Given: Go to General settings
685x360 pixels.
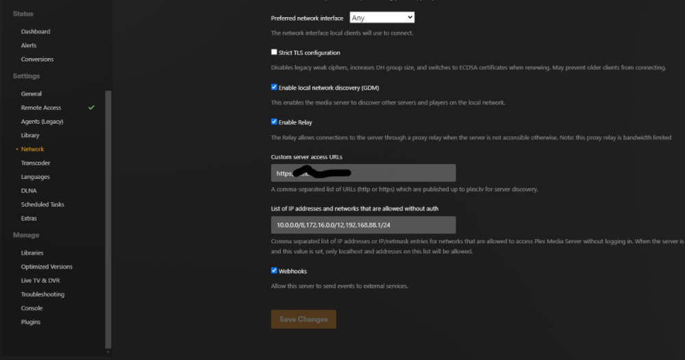Looking at the screenshot, I should coord(32,94).
